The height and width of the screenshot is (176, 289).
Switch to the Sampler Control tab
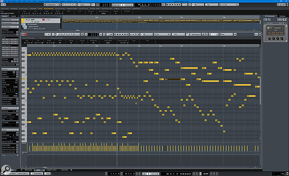point(52,170)
